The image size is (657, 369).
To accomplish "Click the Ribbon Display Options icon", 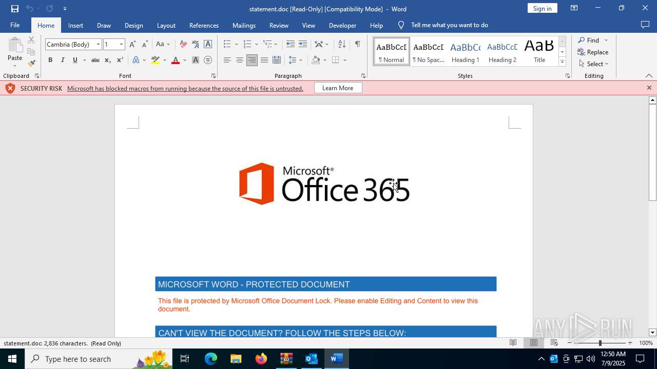I will point(574,8).
